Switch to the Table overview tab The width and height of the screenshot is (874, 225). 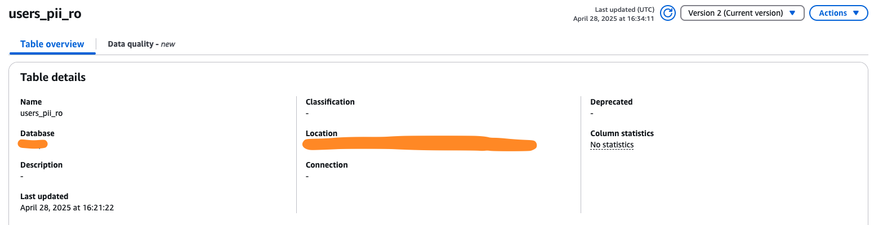[52, 44]
